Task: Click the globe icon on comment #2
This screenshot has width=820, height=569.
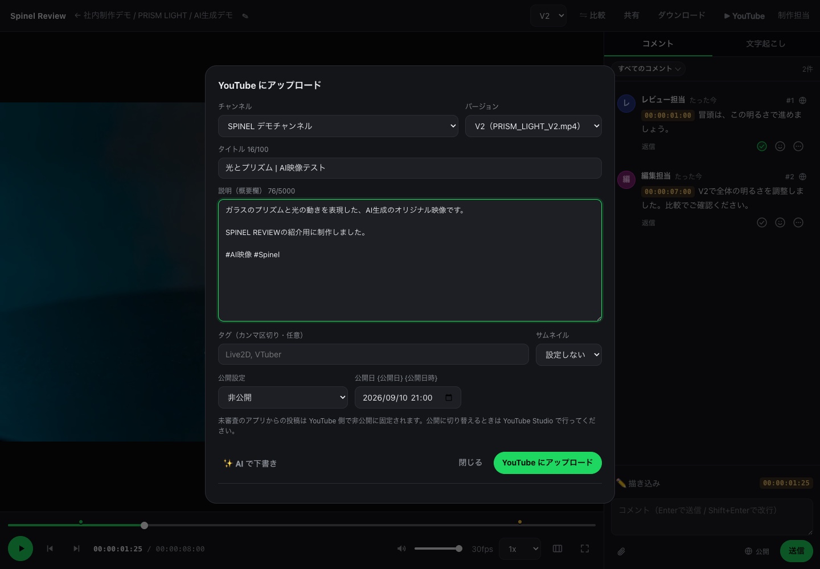Action: [803, 177]
